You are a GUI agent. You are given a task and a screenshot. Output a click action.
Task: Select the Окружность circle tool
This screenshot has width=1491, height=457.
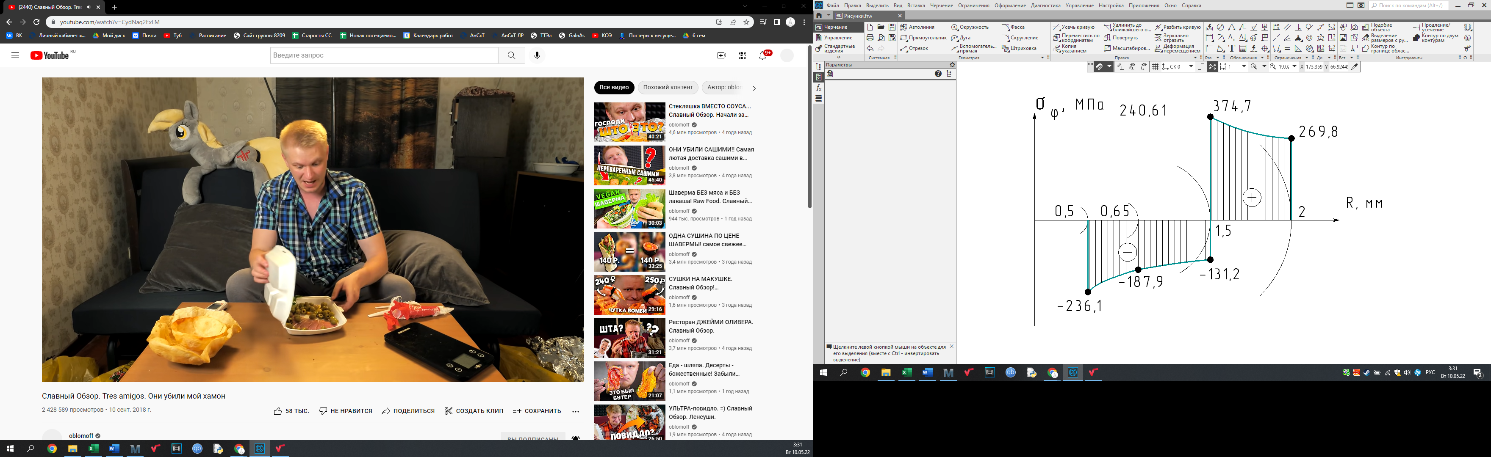(x=970, y=27)
